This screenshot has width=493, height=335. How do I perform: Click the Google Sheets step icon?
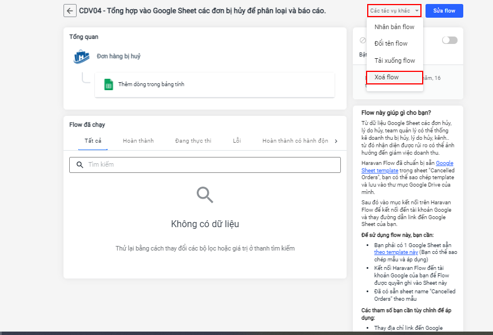(x=109, y=84)
